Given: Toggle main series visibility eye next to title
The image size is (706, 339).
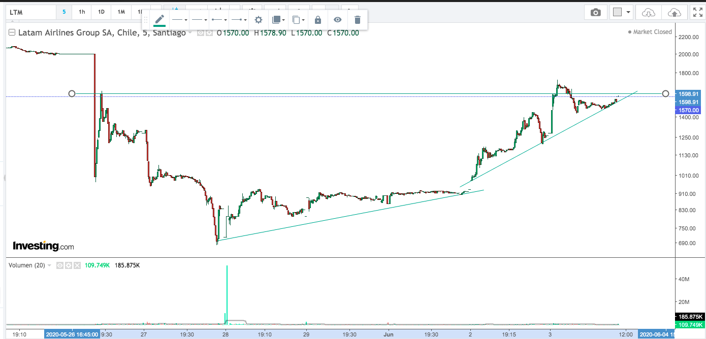Looking at the screenshot, I should coord(200,33).
